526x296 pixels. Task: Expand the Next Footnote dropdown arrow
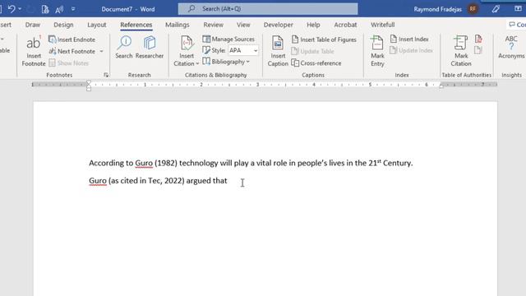pos(101,51)
